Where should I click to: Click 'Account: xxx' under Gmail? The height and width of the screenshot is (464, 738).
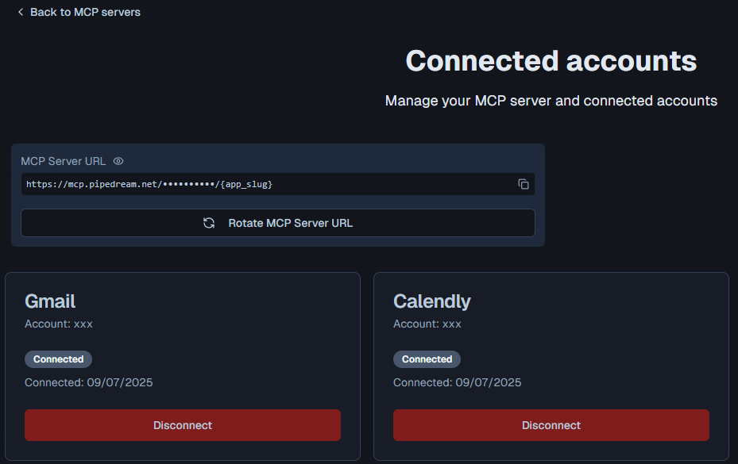point(59,324)
